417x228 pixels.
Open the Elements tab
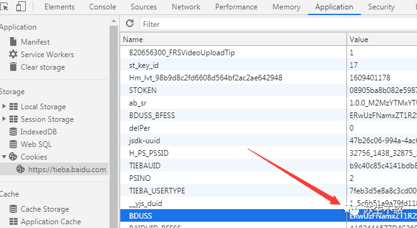60,7
